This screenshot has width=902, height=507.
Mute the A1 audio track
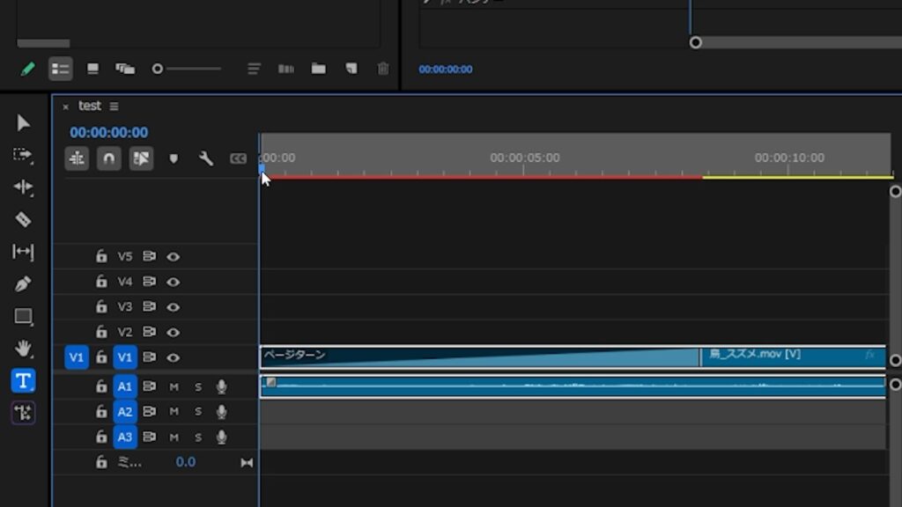[x=174, y=386]
